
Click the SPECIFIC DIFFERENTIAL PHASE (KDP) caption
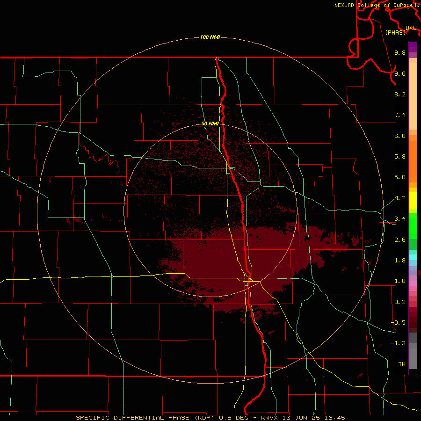tap(146, 418)
